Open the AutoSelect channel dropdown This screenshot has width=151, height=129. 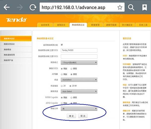(x=79, y=80)
